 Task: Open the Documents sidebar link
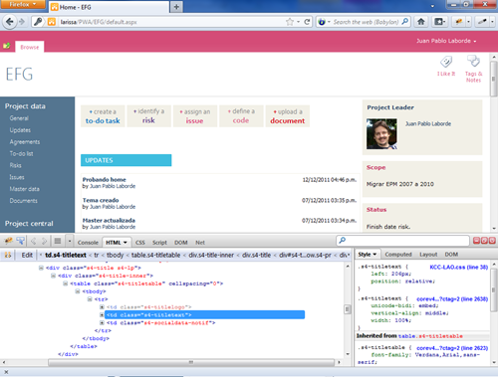point(23,201)
